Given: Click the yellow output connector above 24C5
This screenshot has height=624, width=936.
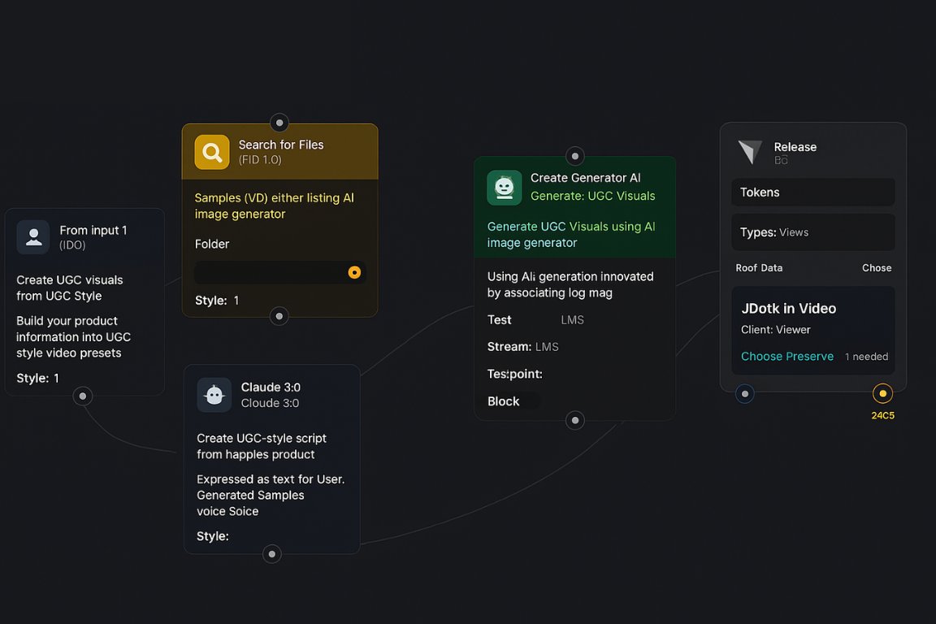Looking at the screenshot, I should [883, 393].
